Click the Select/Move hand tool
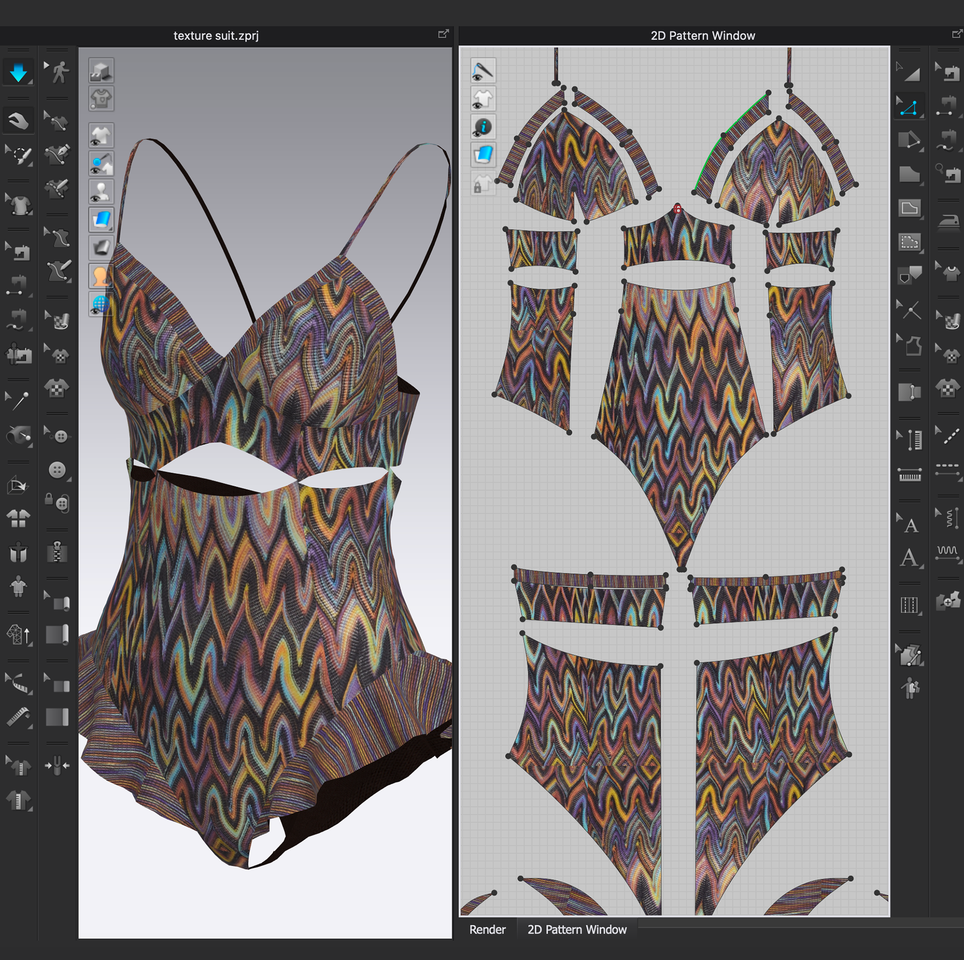 [19, 121]
